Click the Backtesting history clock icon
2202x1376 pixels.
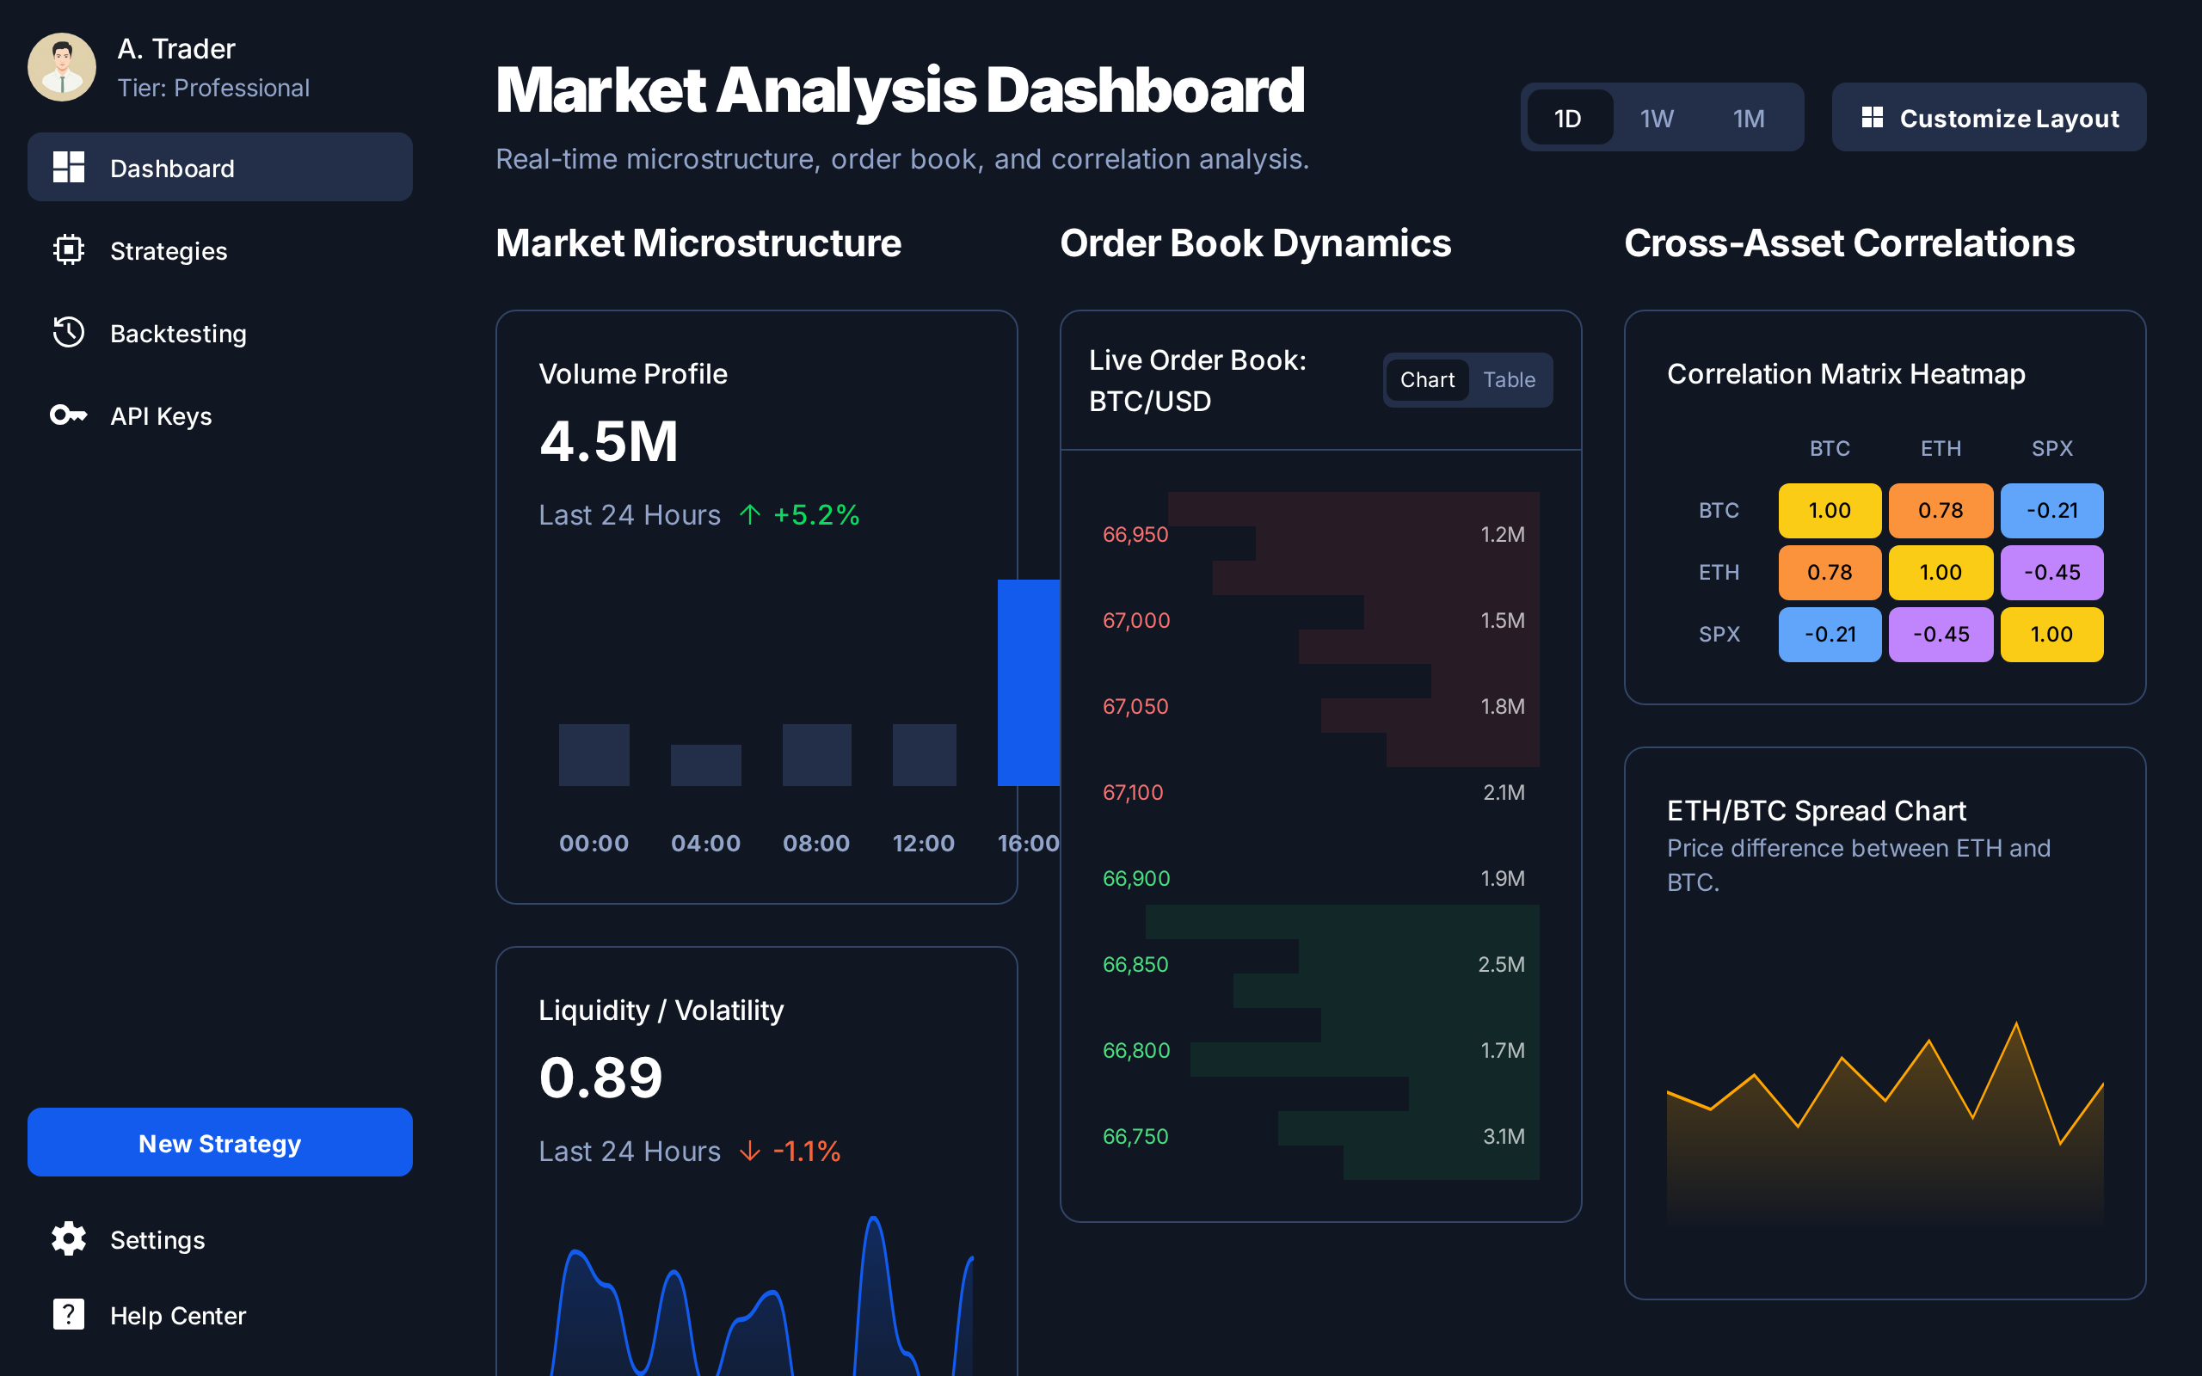click(x=68, y=332)
